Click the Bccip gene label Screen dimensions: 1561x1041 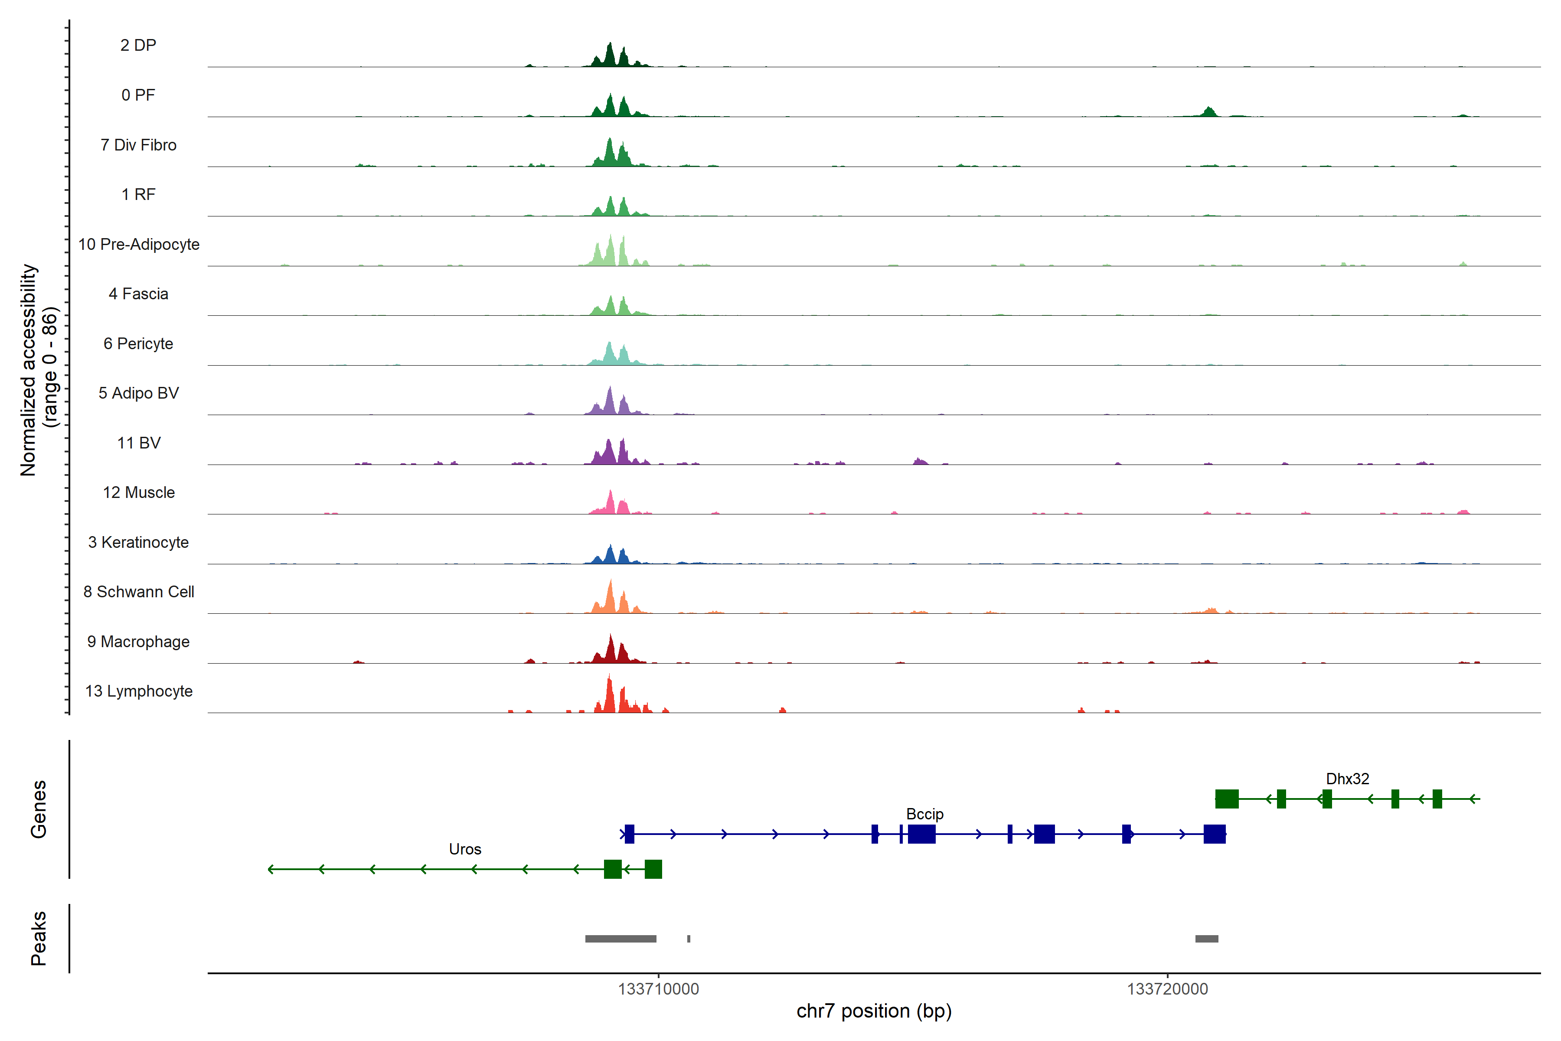click(924, 814)
